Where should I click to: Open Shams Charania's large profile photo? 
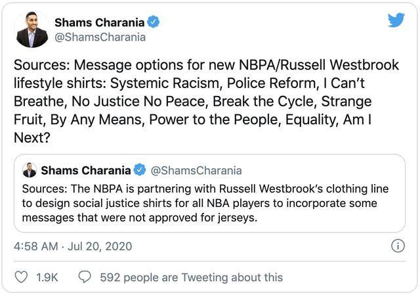coord(32,29)
